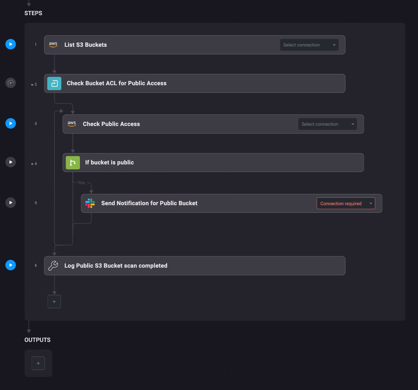Click wrench icon on Log Public S3 step

click(x=53, y=266)
